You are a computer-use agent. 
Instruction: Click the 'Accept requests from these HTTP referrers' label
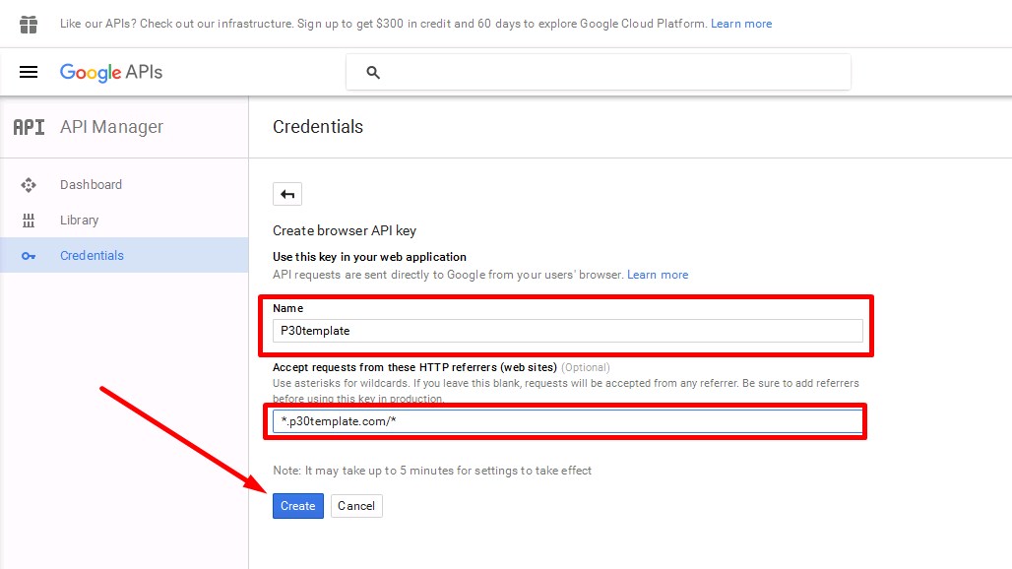tap(415, 368)
